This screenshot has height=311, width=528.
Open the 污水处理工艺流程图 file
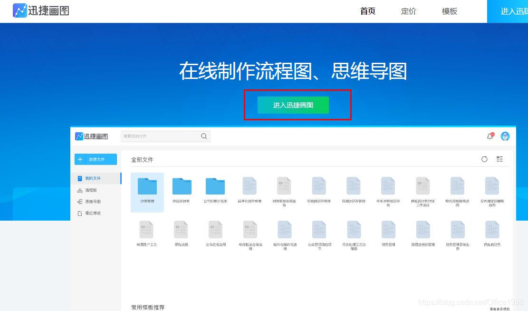click(354, 235)
